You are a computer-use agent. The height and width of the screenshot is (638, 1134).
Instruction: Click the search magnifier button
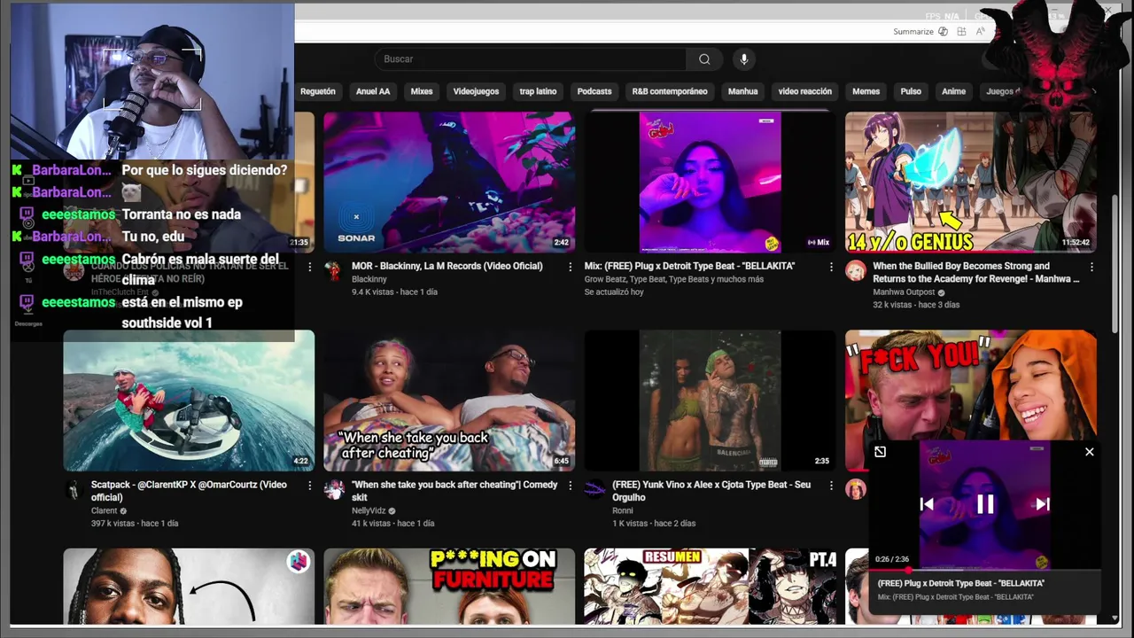704,59
